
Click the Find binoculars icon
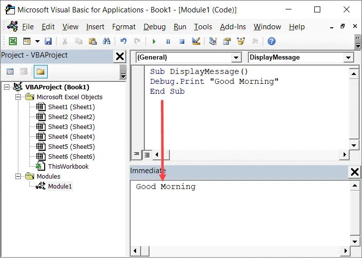tap(106, 41)
